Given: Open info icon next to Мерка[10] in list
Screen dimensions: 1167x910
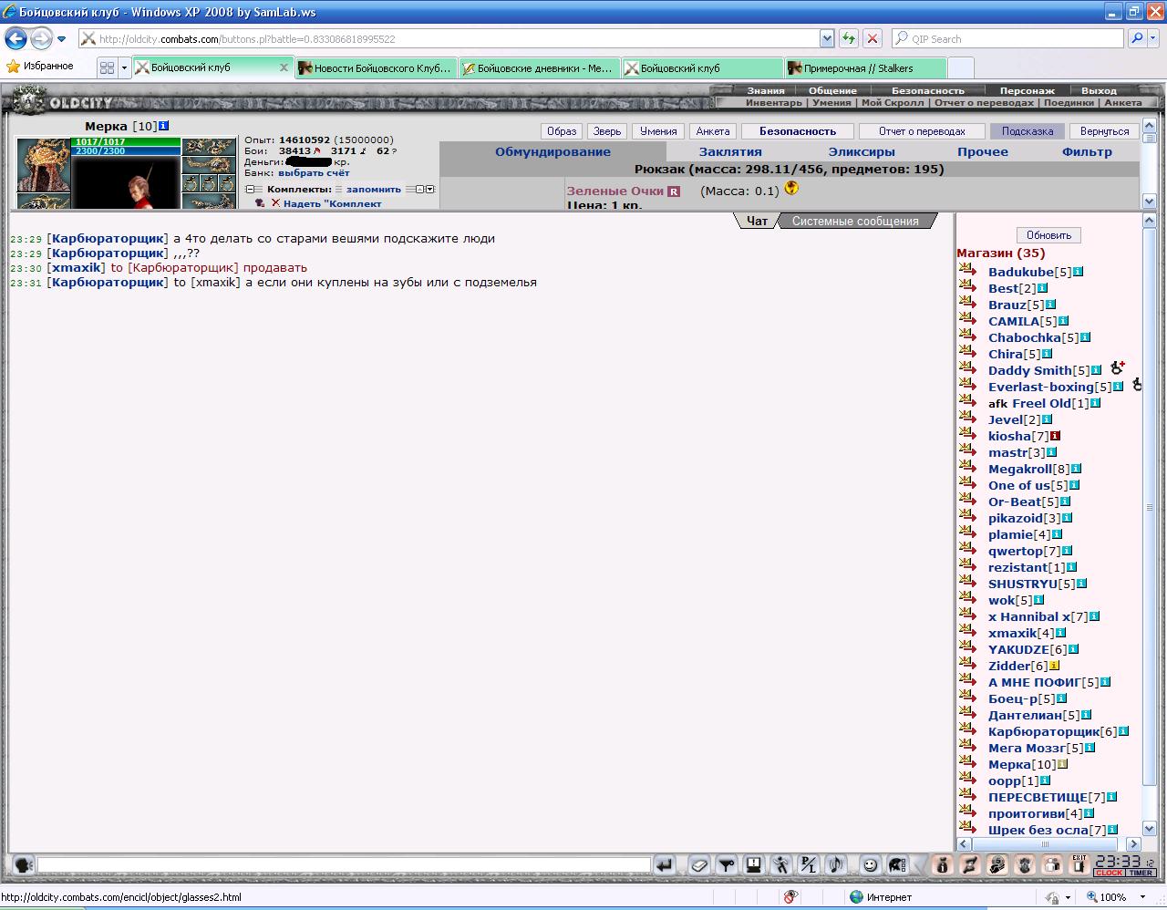Looking at the screenshot, I should point(1062,764).
